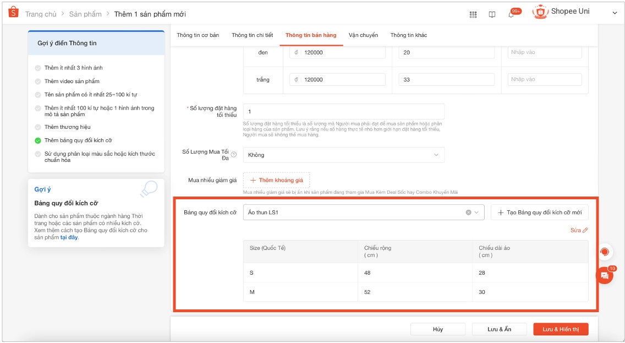Open chat bubble icon with 10 badge
The image size is (625, 343).
(605, 276)
